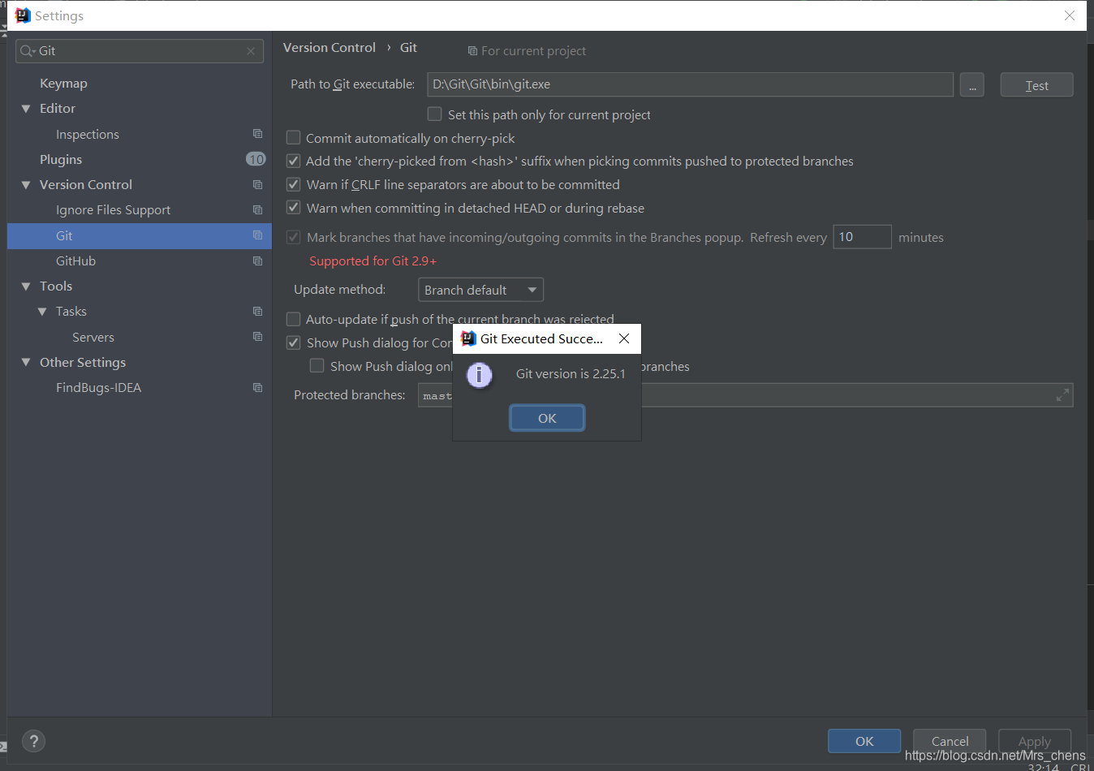Image resolution: width=1094 pixels, height=771 pixels.
Task: Select Ignore Files Support settings
Action: (x=113, y=209)
